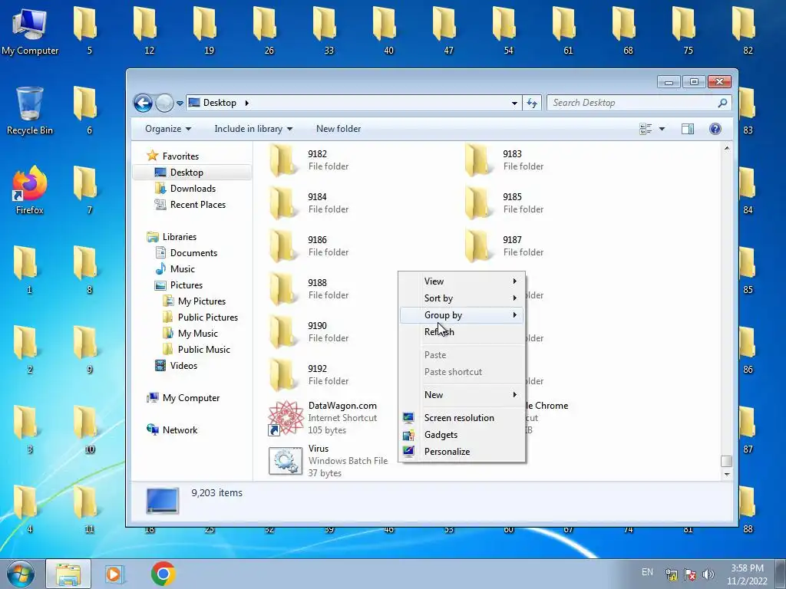The image size is (786, 589).
Task: Click the Action Center flag tray icon
Action: [690, 574]
